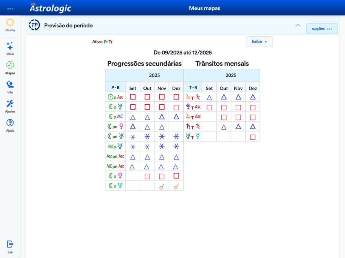This screenshot has height=258, width=345.
Task: Select the Asc progressed Uranus row label
Action: (x=115, y=146)
